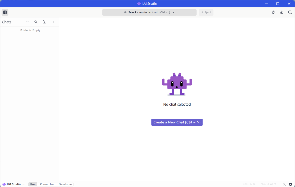The image size is (295, 187).
Task: Minimize the LM Studio window
Action: pyautogui.click(x=266, y=4)
